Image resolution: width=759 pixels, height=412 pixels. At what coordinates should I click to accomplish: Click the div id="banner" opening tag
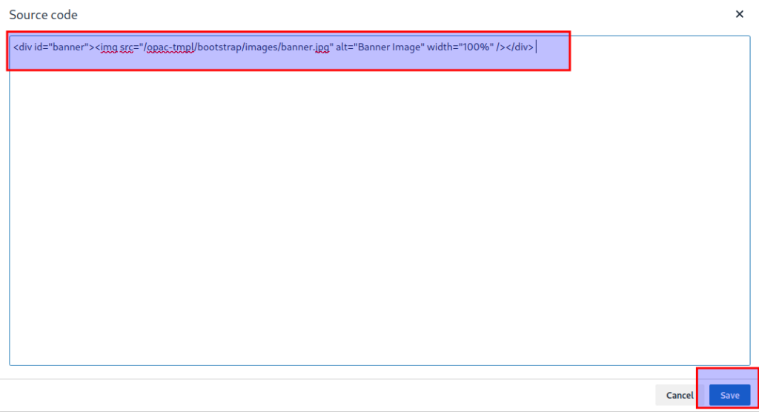[x=53, y=47]
